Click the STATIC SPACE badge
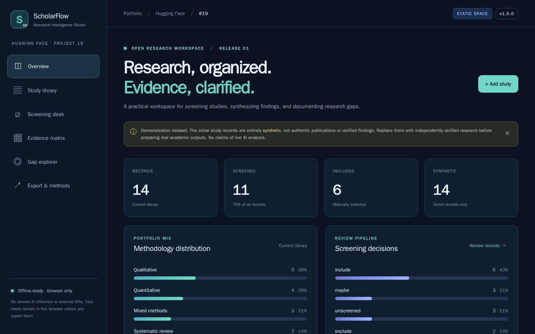The image size is (535, 334). (x=472, y=13)
